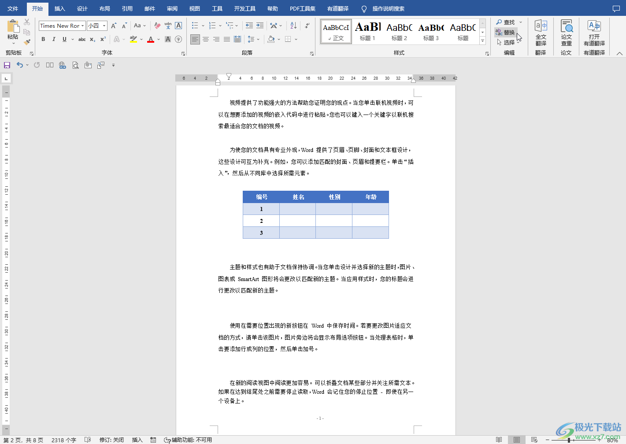Switch to the Layout (布局) tab
This screenshot has height=444, width=626.
pos(104,8)
